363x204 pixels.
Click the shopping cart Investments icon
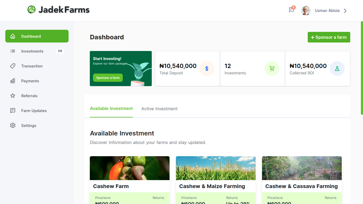coord(272,69)
